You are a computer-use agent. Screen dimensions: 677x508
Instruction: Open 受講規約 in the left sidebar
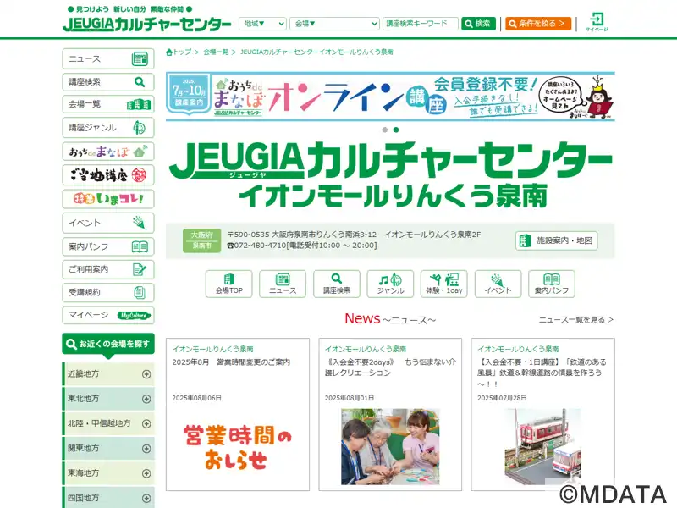(108, 292)
